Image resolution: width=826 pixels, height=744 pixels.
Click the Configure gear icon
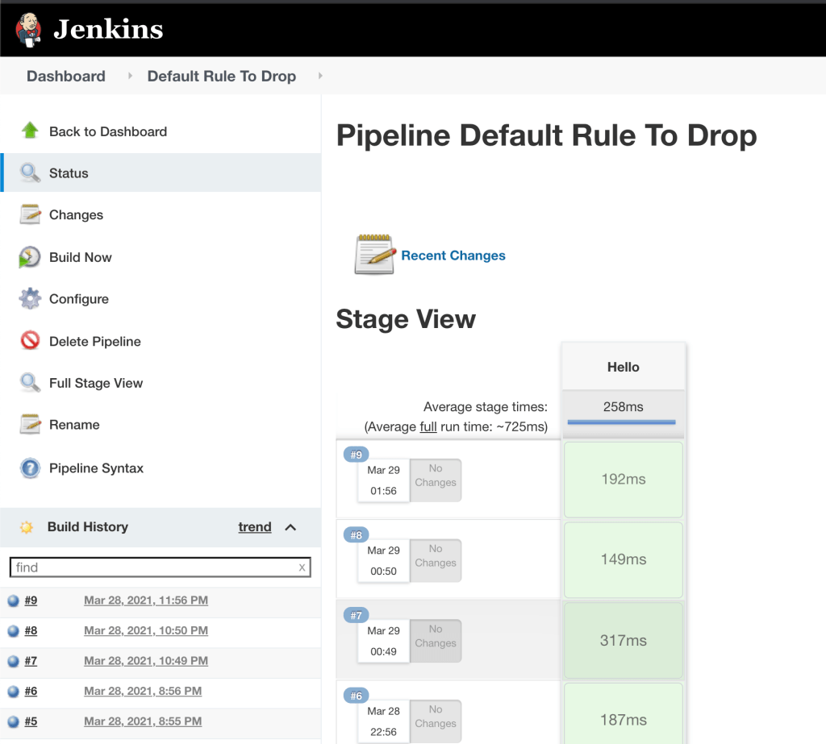point(30,299)
